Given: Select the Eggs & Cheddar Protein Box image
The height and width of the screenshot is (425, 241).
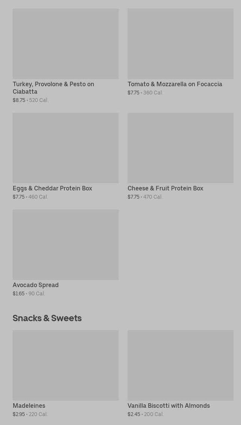Looking at the screenshot, I should [x=65, y=148].
